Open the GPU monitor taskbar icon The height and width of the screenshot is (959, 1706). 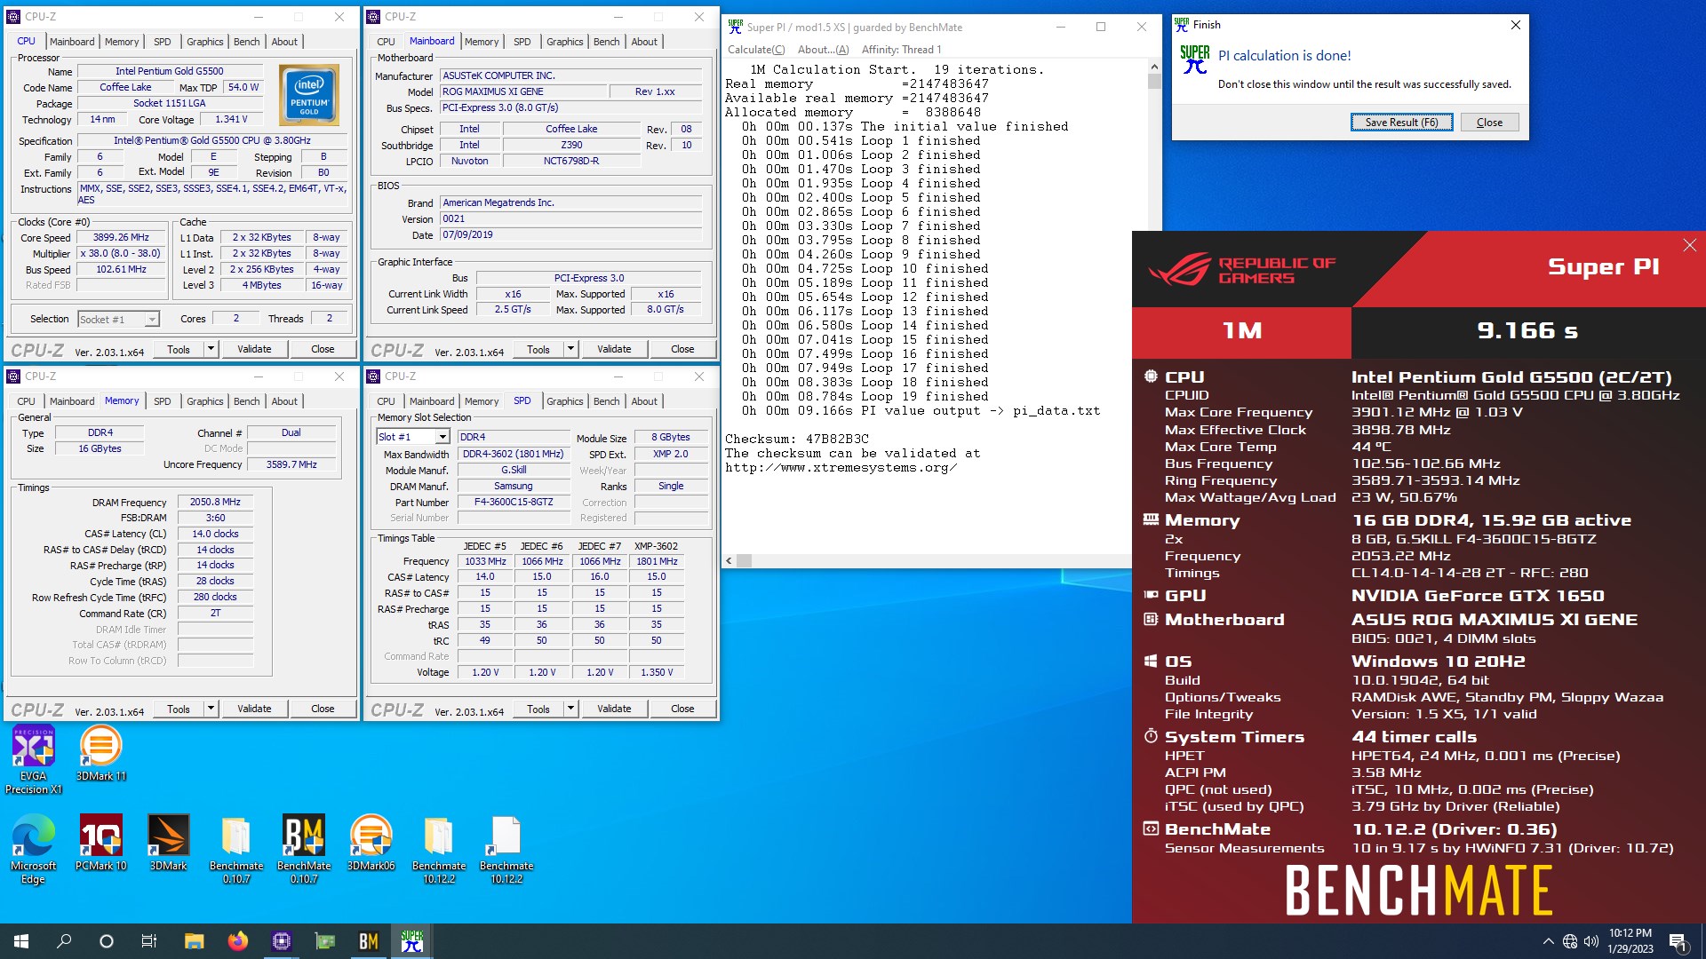point(325,941)
